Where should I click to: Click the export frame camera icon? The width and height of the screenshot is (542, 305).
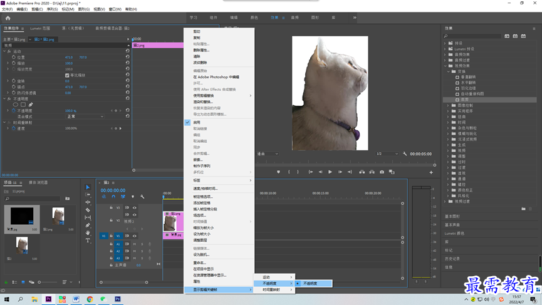[x=382, y=172]
